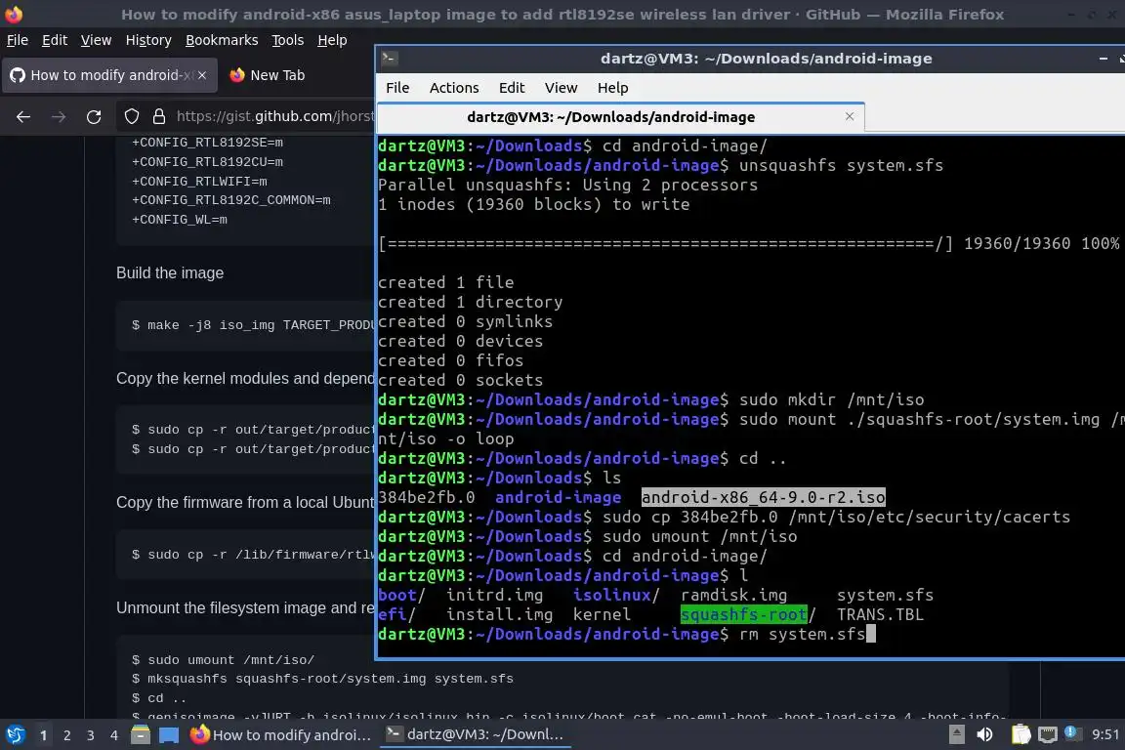The width and height of the screenshot is (1125, 750).
Task: Open the file manager taskbar icon
Action: [x=141, y=734]
